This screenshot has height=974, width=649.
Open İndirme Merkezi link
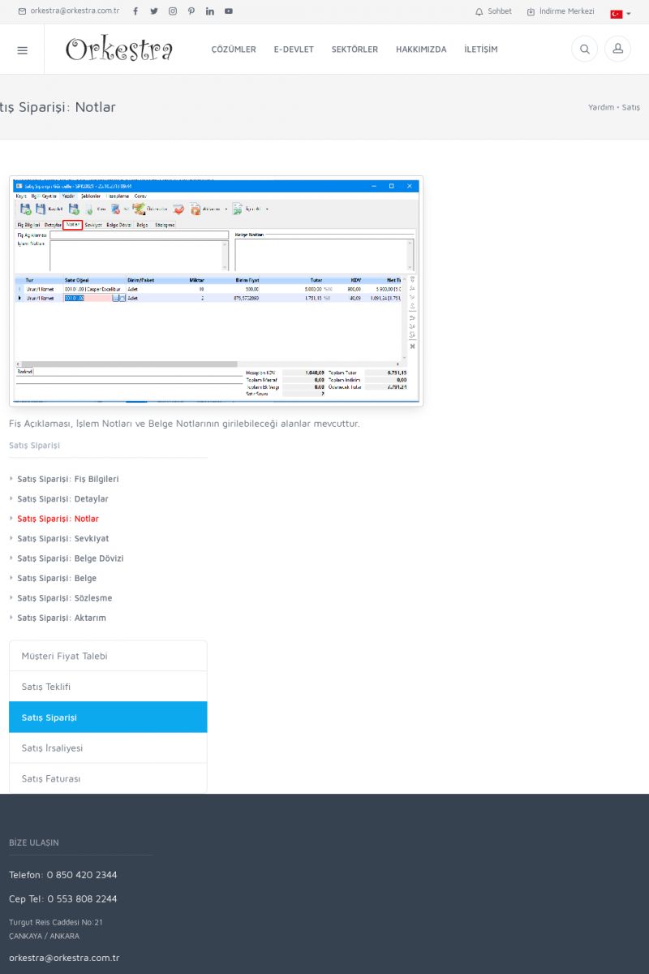[x=561, y=11]
